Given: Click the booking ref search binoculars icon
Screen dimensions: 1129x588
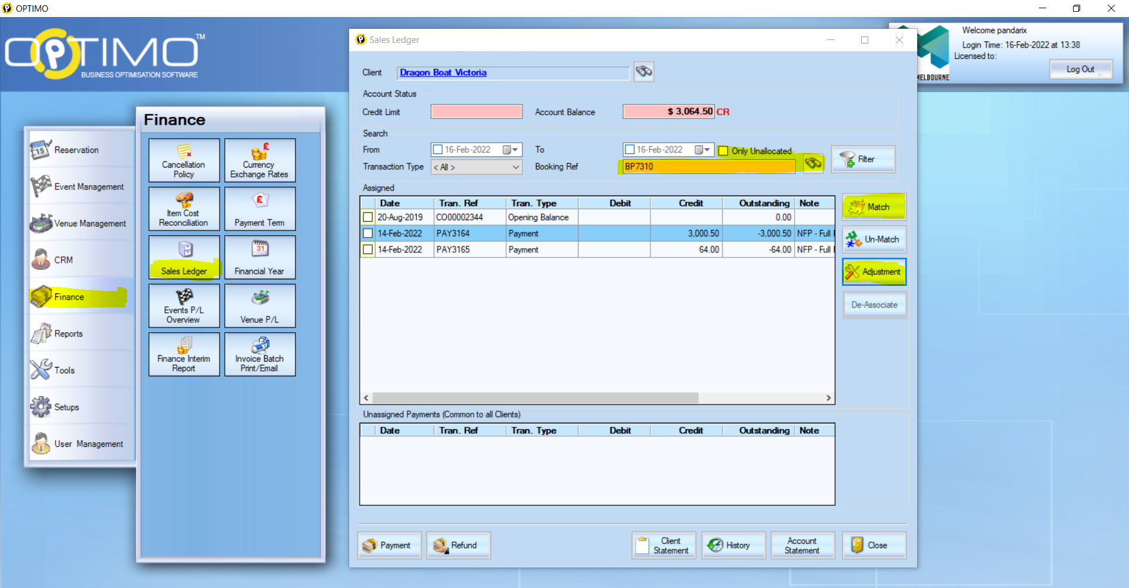Looking at the screenshot, I should [813, 163].
